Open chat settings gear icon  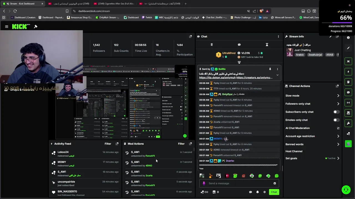[x=264, y=192]
